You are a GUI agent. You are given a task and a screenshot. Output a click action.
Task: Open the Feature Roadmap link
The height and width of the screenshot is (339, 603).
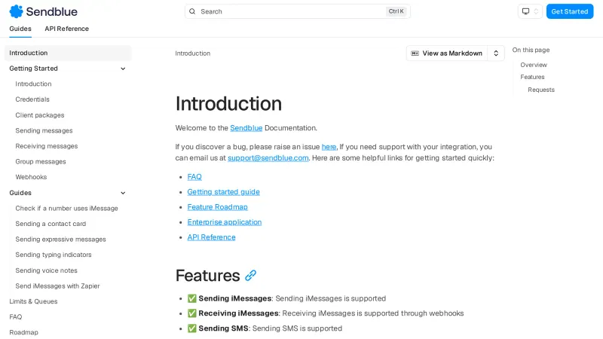pyautogui.click(x=217, y=207)
